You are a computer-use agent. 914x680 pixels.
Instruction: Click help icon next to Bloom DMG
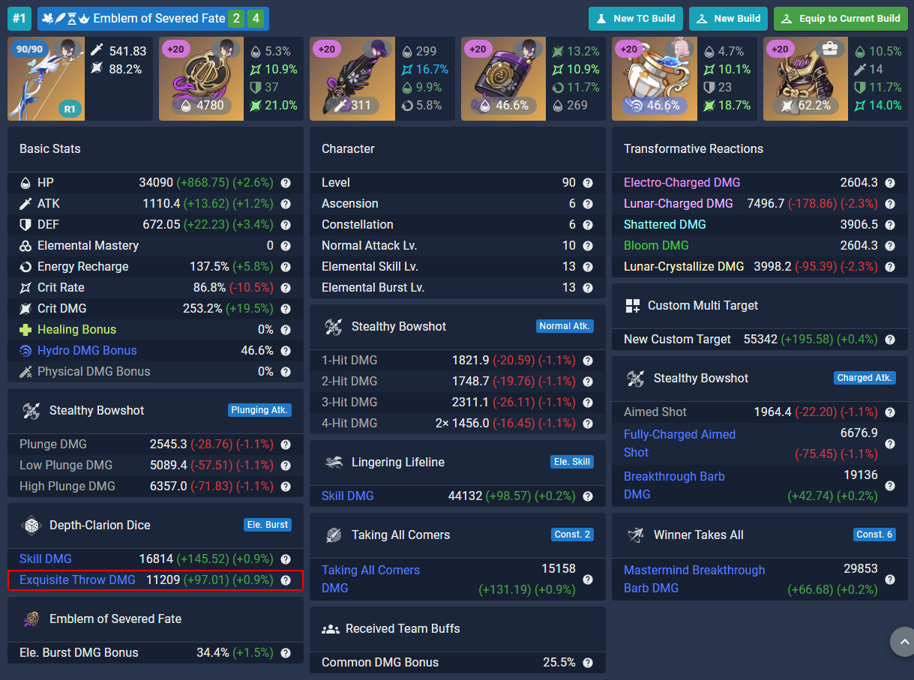890,246
